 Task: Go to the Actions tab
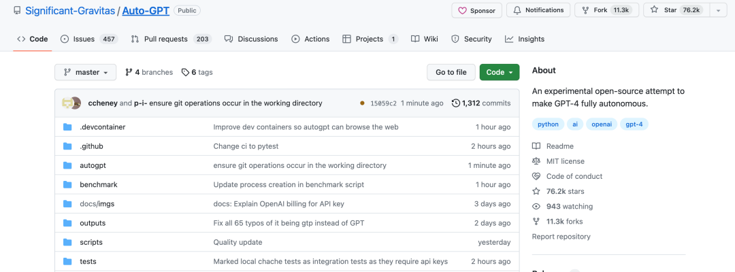coord(310,39)
